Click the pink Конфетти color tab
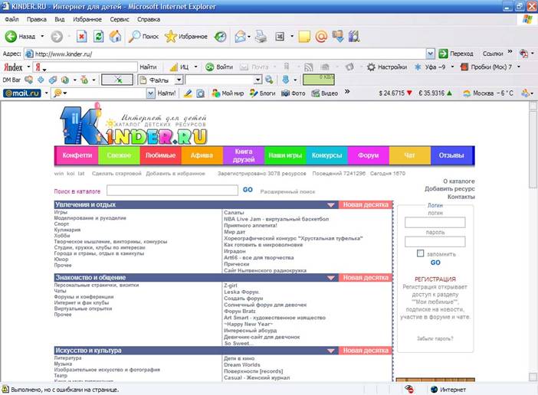538x395 pixels. tap(76, 155)
